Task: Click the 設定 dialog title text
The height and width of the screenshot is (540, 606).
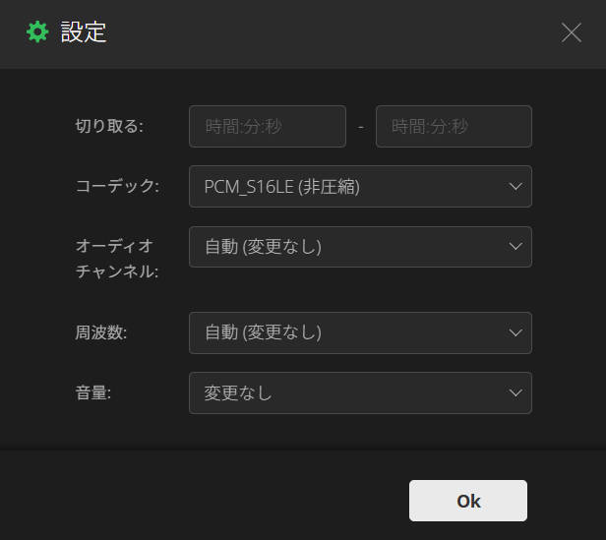Action: pos(84,31)
